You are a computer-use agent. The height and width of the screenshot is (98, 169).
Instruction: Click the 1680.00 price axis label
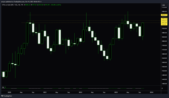(x=164, y=54)
